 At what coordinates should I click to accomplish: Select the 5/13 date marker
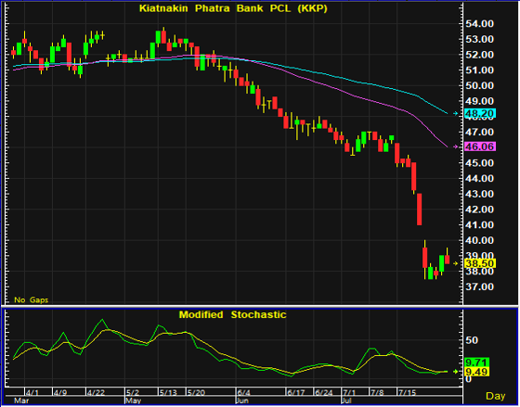point(168,393)
